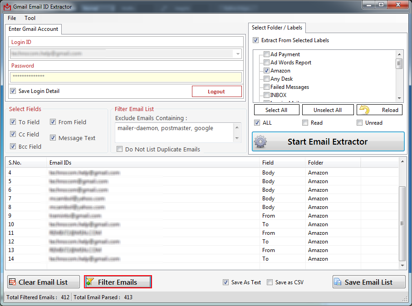The width and height of the screenshot is (412, 306).
Task: Click the email table scrollbar thumb
Action: tap(402, 223)
